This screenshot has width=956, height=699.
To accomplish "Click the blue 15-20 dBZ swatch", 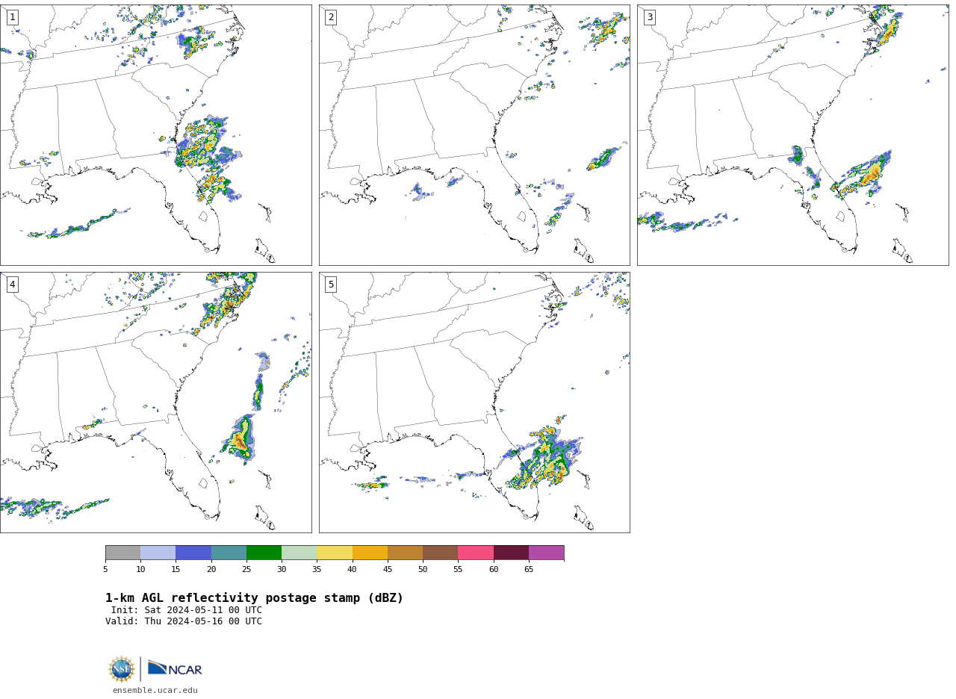I will [x=193, y=553].
